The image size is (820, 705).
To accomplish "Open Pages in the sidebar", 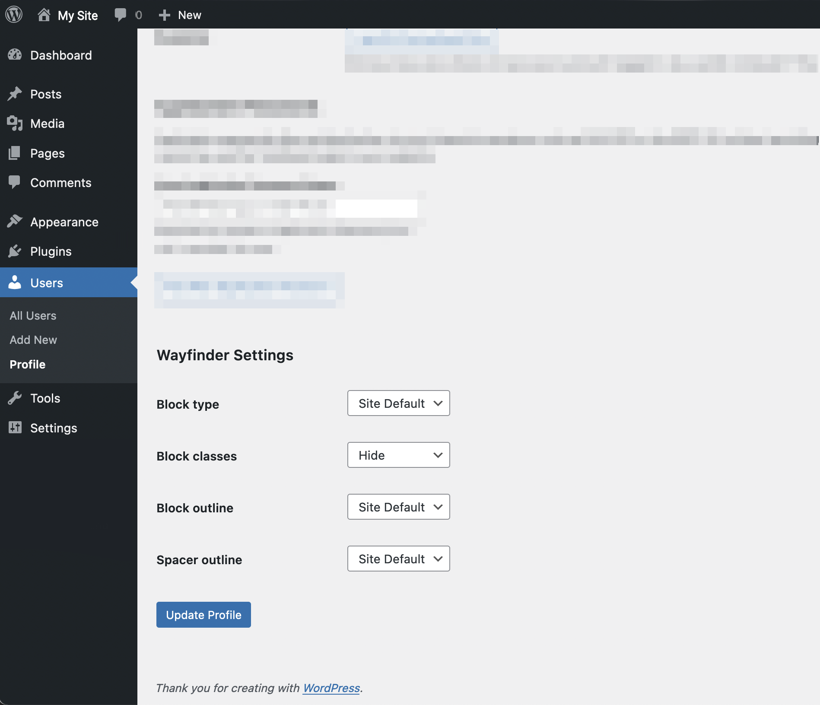I will (x=48, y=153).
